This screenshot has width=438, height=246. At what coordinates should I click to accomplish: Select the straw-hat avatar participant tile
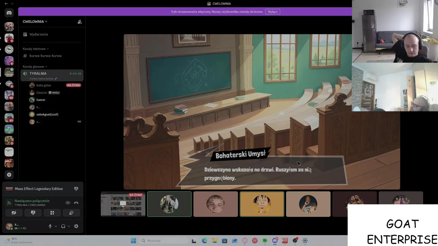point(262,204)
